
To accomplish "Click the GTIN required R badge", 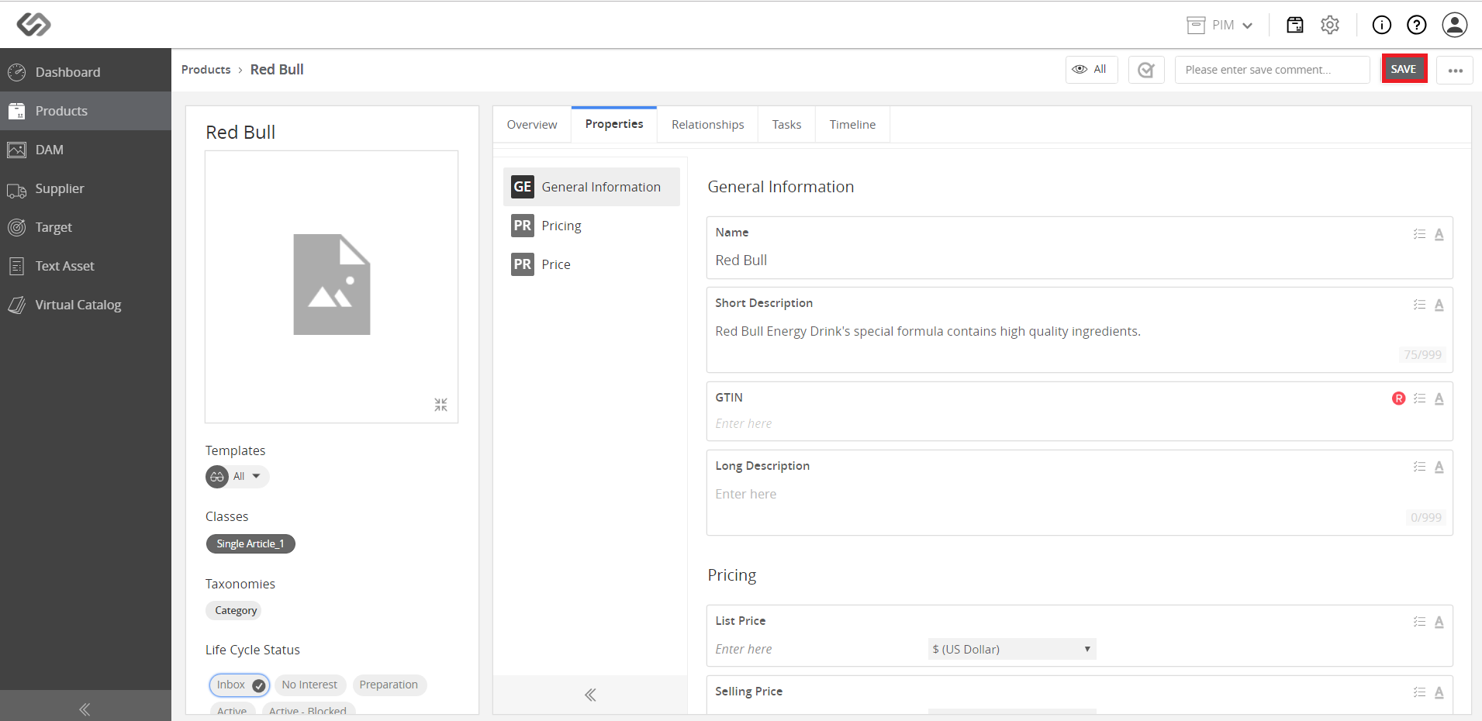I will click(1399, 398).
